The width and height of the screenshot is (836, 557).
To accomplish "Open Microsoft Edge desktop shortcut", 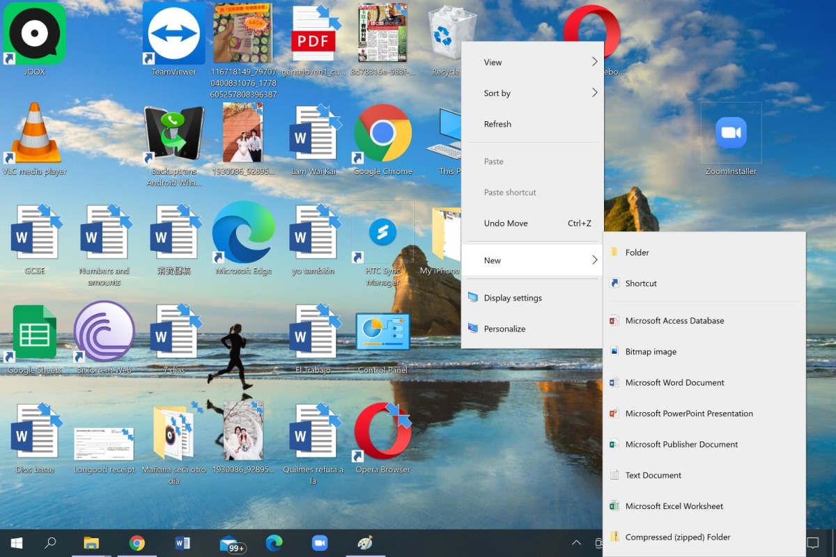I will (244, 239).
